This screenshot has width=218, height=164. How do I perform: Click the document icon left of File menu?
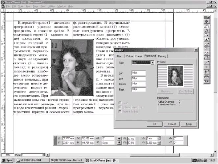3,6
